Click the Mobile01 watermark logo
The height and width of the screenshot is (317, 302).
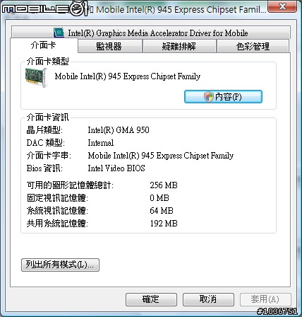pyautogui.click(x=44, y=8)
